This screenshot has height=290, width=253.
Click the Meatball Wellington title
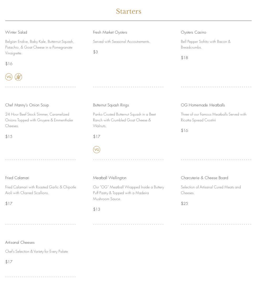coord(110,178)
